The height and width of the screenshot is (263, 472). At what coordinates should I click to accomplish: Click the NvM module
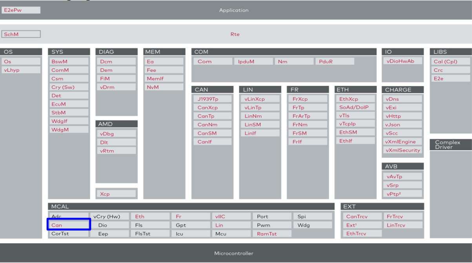164,87
